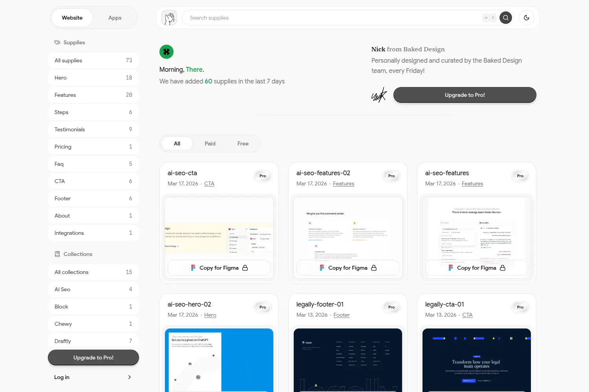Switch to the Apps tab

click(x=115, y=18)
